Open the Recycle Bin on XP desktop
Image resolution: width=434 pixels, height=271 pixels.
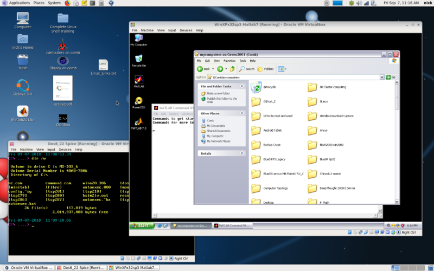point(138,59)
